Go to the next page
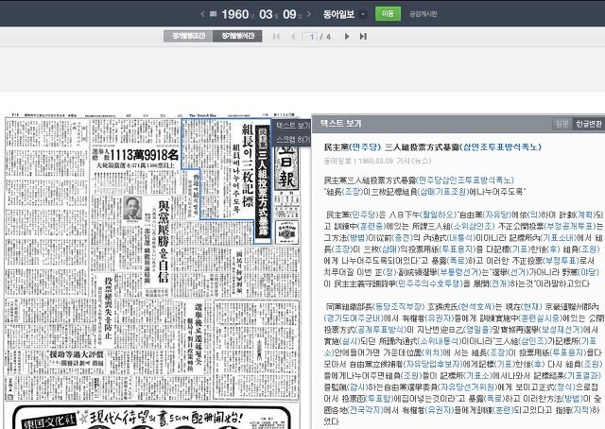 coord(347,36)
